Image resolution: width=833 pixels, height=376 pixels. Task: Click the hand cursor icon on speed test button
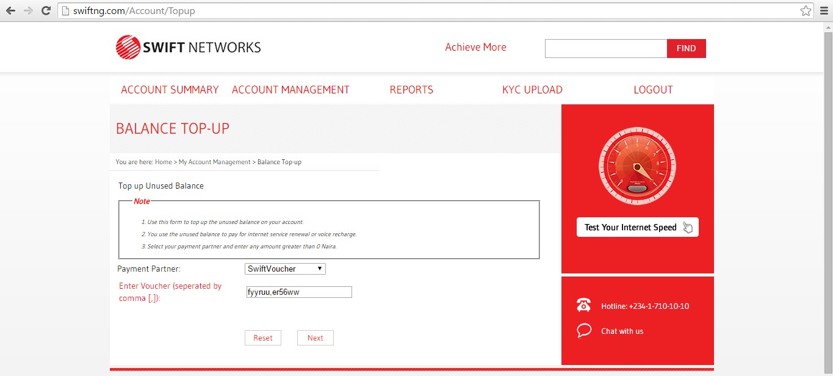click(688, 226)
